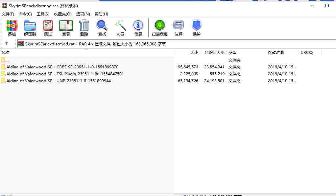Screen dimensions: 336x196
Task: Click folder icon of CBBE SE row
Action: click(3, 67)
